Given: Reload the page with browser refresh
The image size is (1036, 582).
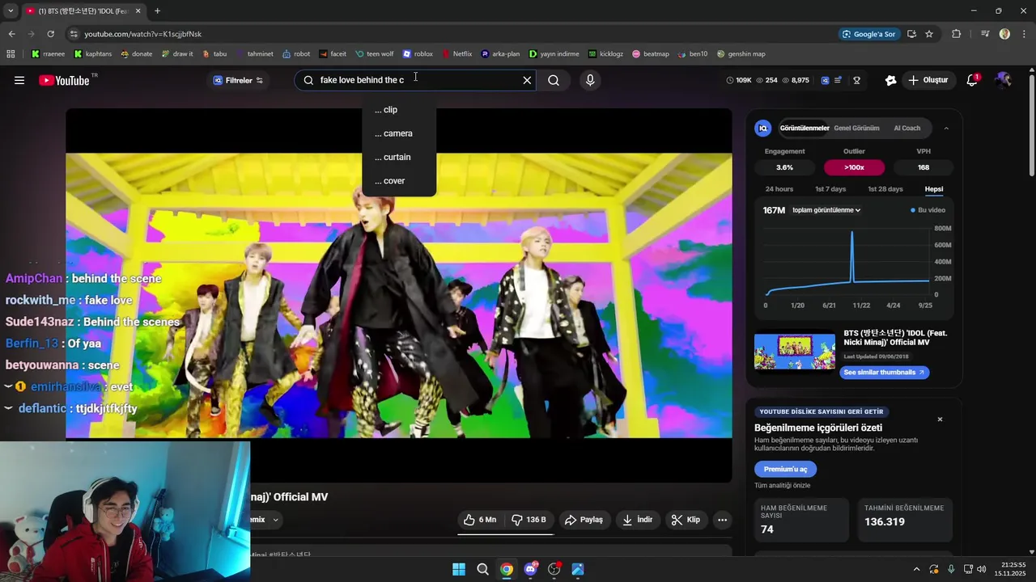Looking at the screenshot, I should [50, 34].
